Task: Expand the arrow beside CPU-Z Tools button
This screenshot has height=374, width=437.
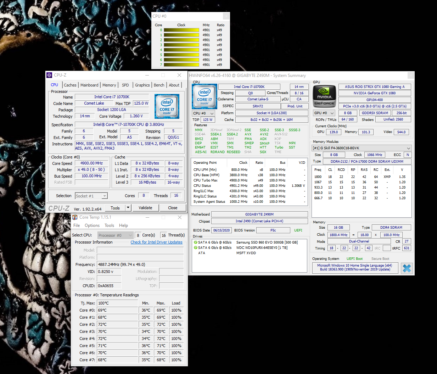Action: [128, 208]
